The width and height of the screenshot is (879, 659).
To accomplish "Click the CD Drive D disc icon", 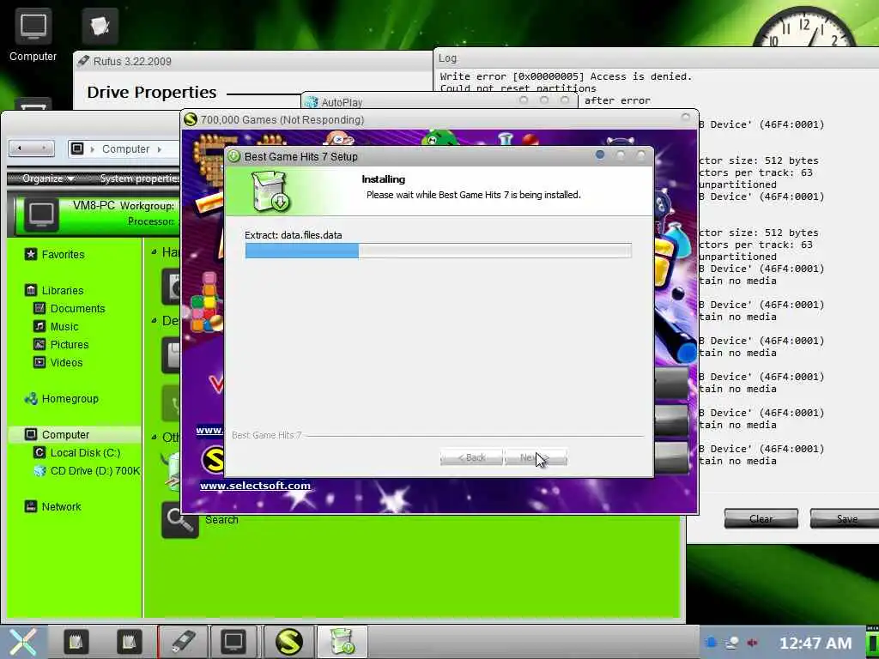I will click(39, 471).
